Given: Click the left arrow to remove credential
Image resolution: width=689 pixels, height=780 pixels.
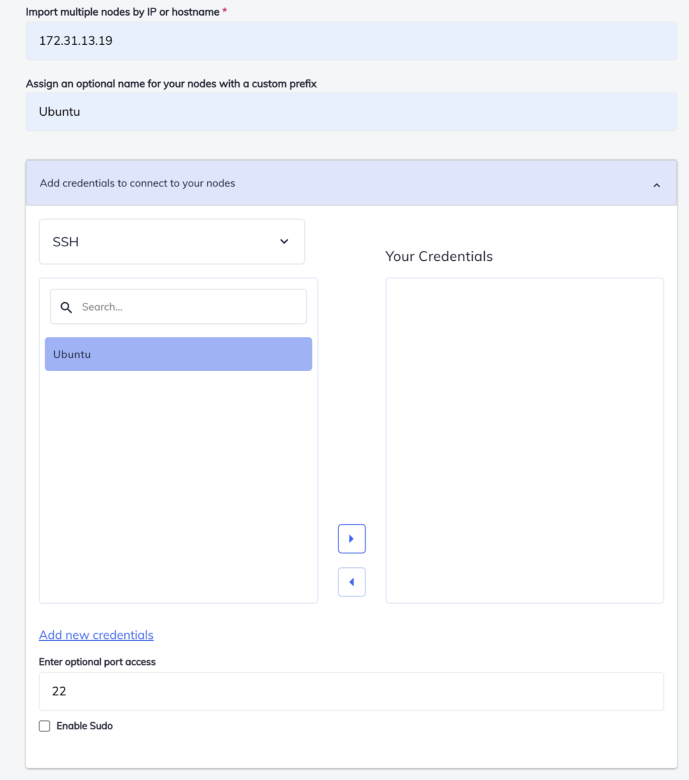Looking at the screenshot, I should pos(351,582).
